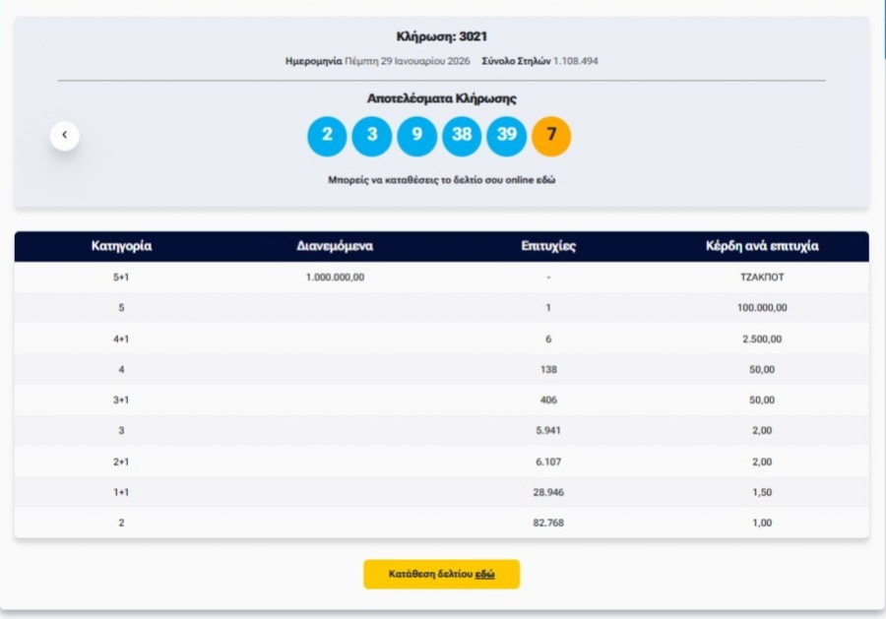Select the '4+1' category row label

coord(121,339)
